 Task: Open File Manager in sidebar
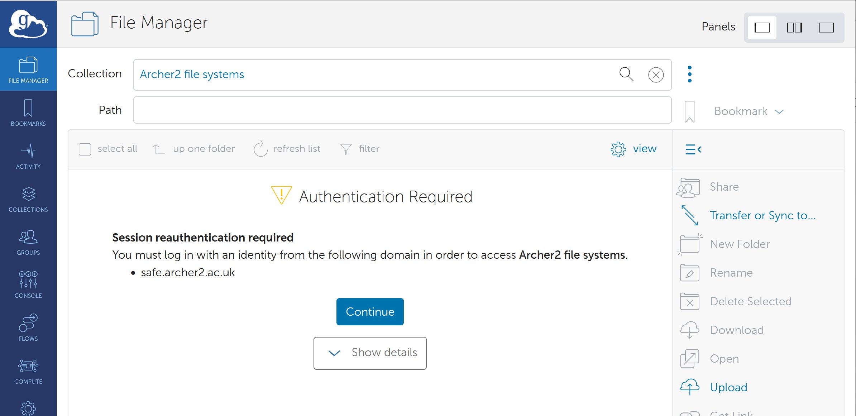click(28, 70)
